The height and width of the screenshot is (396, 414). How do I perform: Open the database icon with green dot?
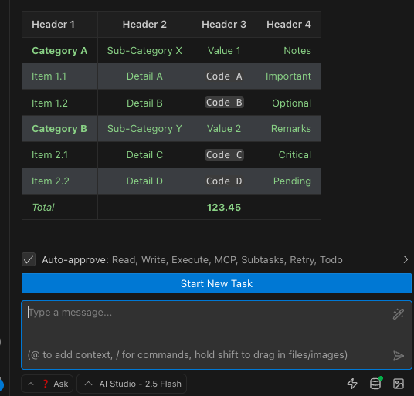(x=375, y=383)
